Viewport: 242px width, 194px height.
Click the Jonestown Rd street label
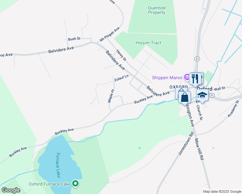point(186,144)
